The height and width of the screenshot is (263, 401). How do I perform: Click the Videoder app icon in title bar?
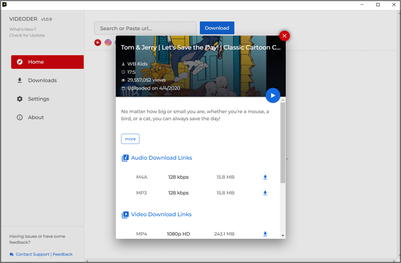click(x=5, y=5)
